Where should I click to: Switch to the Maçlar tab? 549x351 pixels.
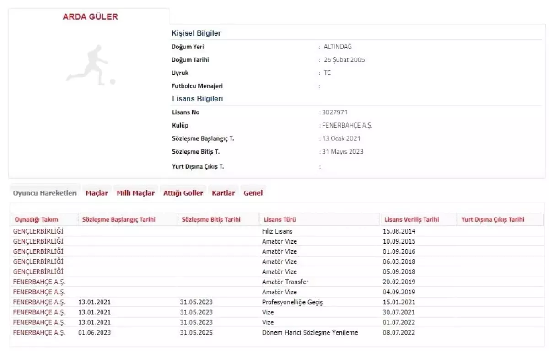[x=97, y=193]
